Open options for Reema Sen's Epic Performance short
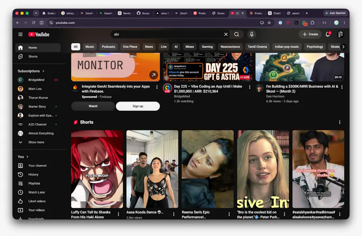This screenshot has width=362, height=236. pos(229,214)
